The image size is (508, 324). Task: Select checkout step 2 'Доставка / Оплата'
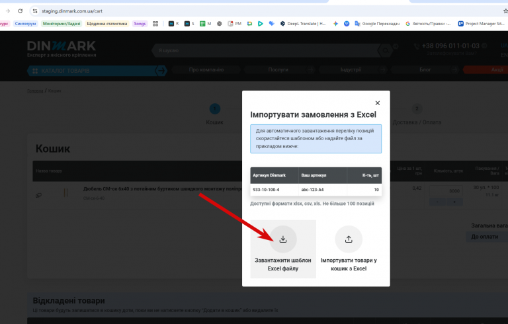point(417,109)
